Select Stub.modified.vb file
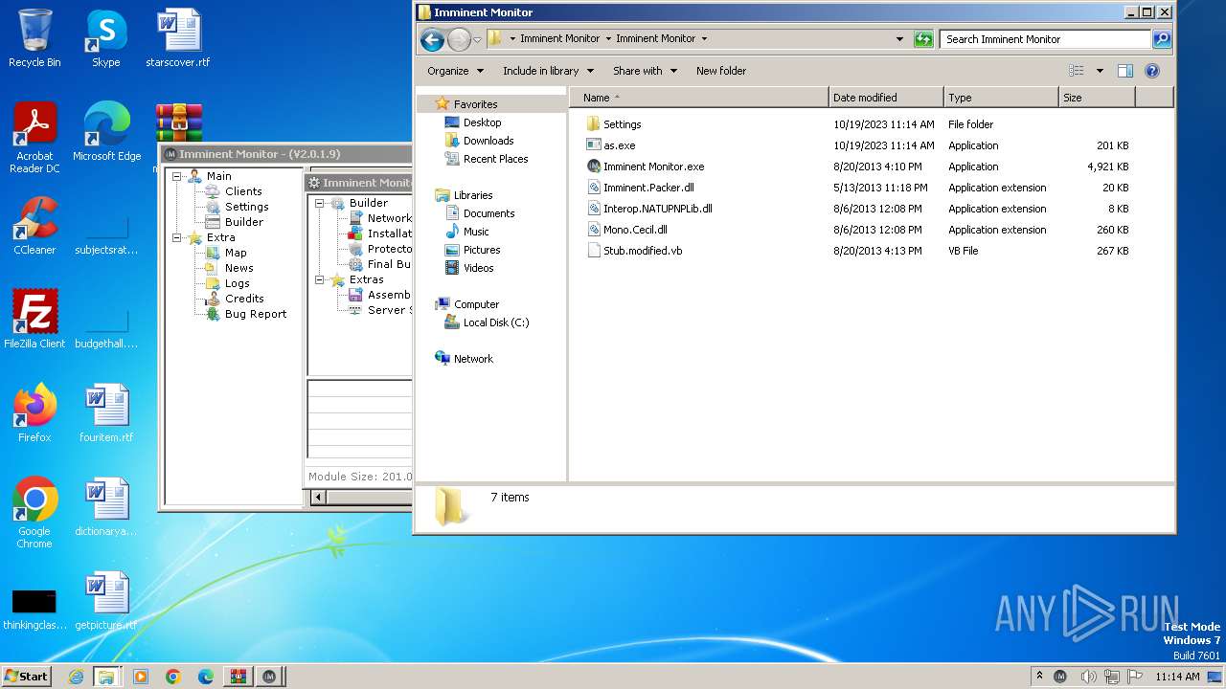This screenshot has width=1226, height=689. tap(643, 251)
